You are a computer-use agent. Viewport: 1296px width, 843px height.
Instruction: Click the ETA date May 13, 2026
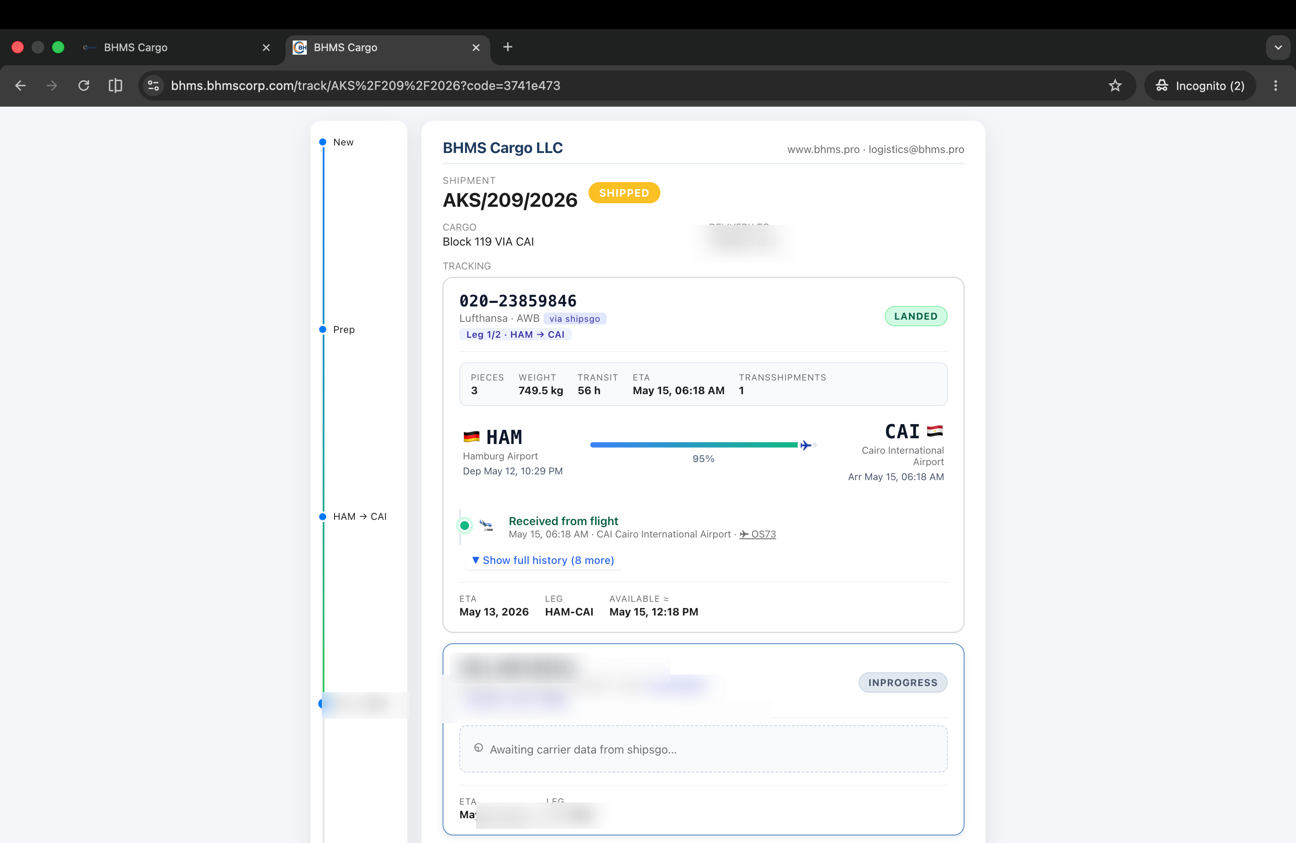coord(494,612)
